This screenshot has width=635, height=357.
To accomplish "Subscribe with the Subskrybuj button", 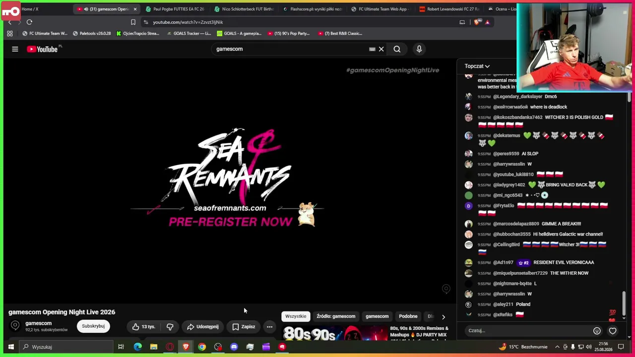I will [x=93, y=326].
